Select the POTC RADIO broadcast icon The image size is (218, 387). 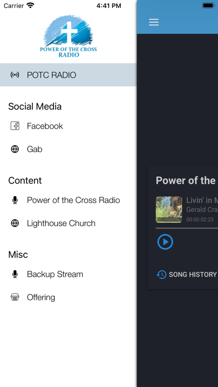pos(15,75)
